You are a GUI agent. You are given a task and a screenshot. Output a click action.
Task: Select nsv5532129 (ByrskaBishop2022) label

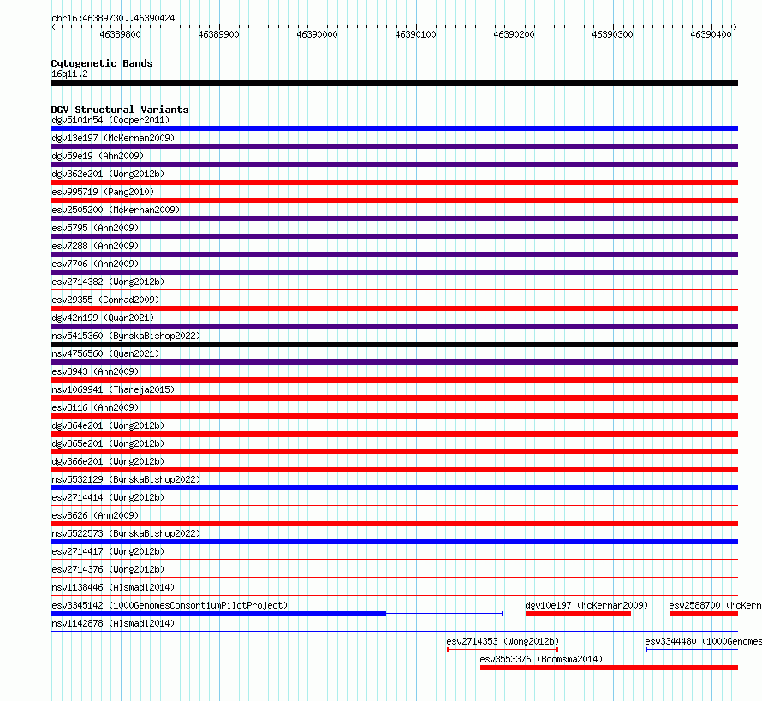click(x=126, y=479)
